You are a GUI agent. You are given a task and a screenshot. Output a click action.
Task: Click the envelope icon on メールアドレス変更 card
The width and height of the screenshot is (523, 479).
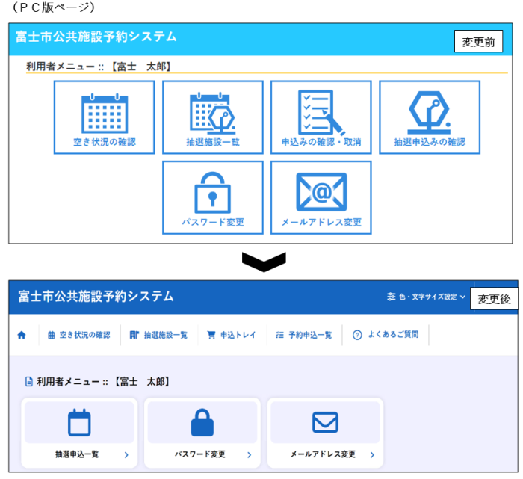[x=325, y=422]
